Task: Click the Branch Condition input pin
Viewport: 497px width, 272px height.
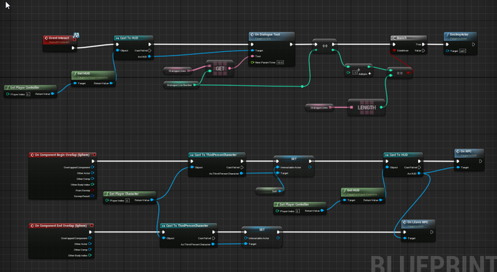Action: point(394,51)
